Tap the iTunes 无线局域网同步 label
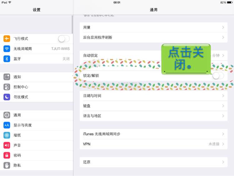This screenshot has width=234, height=176. click(x=101, y=134)
